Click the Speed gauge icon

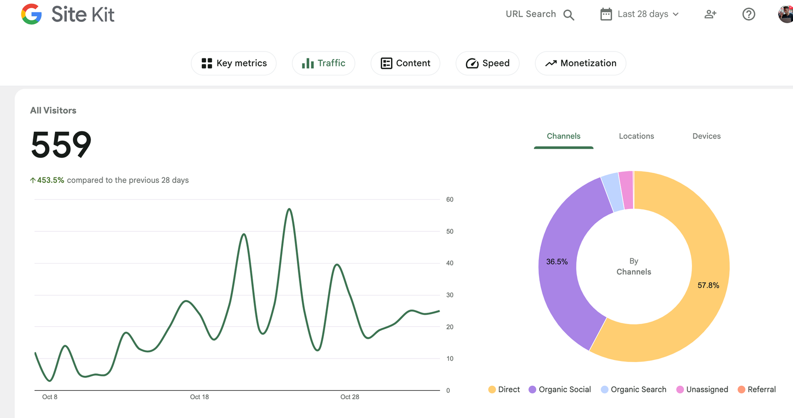[472, 63]
